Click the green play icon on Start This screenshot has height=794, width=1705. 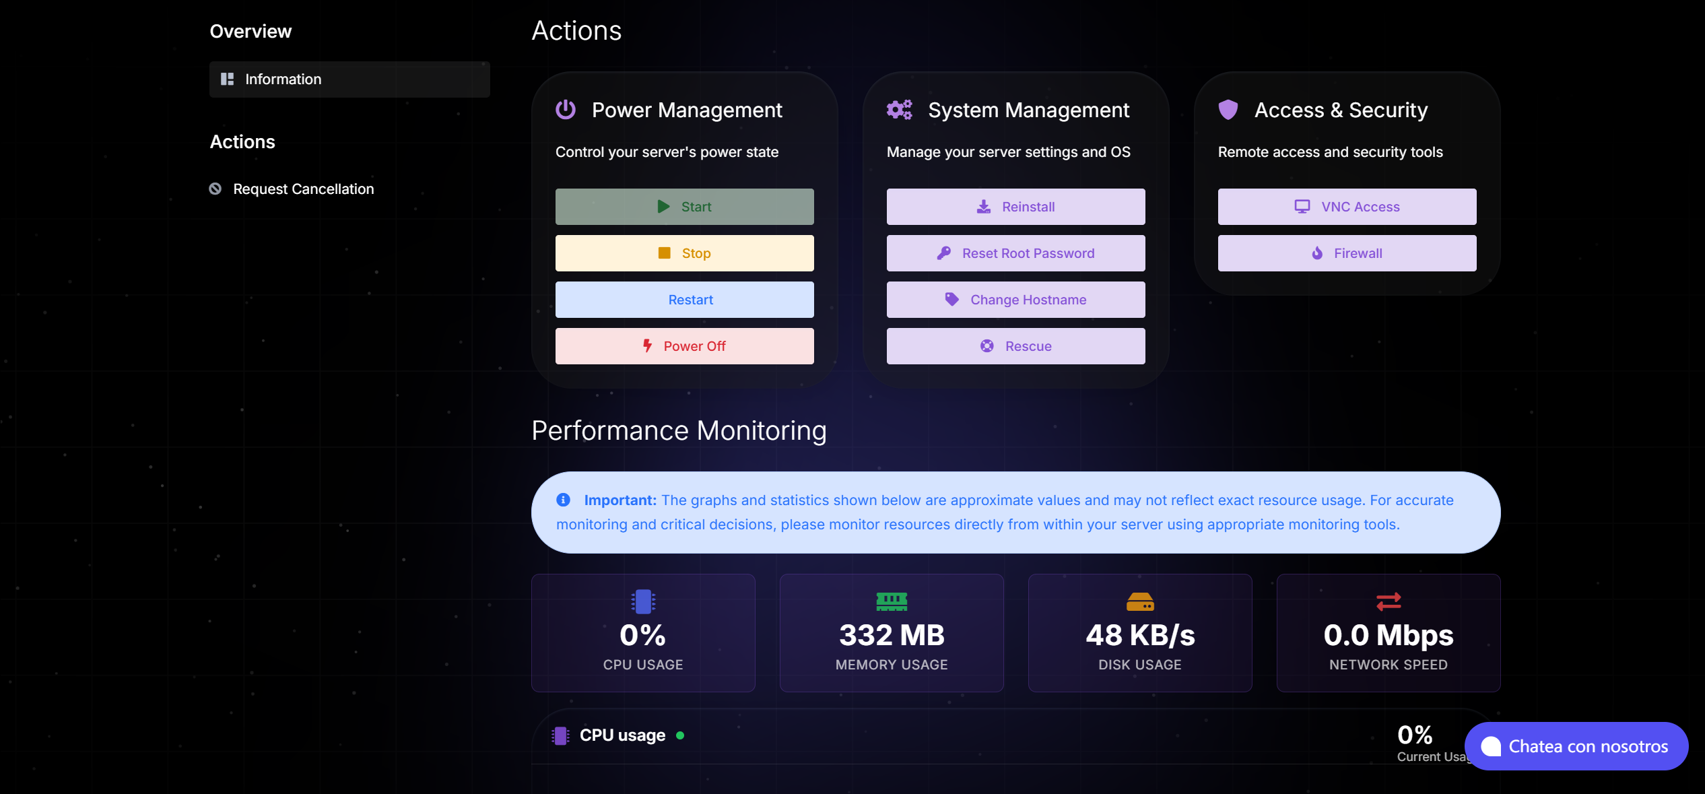click(663, 207)
